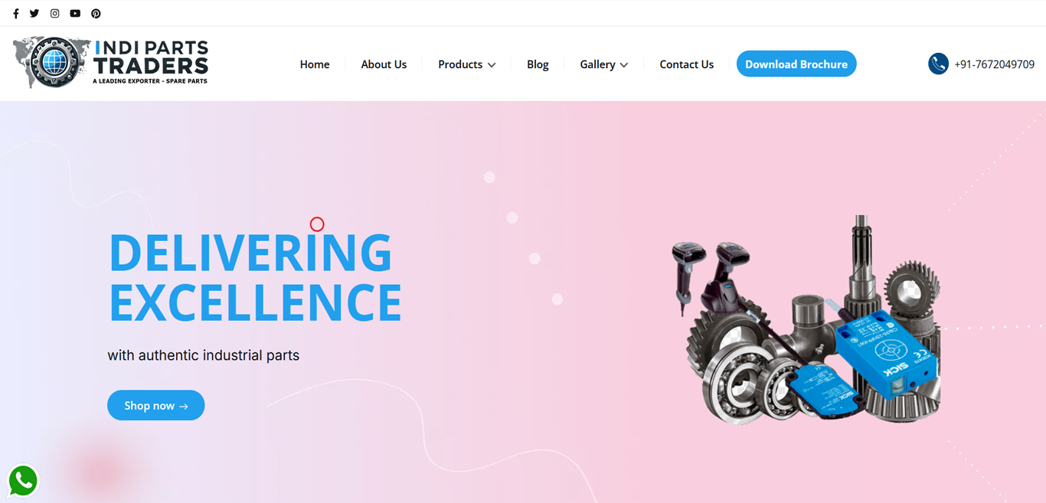Viewport: 1046px width, 503px height.
Task: Click the 'with authentic industrial parts' tagline
Action: [204, 355]
